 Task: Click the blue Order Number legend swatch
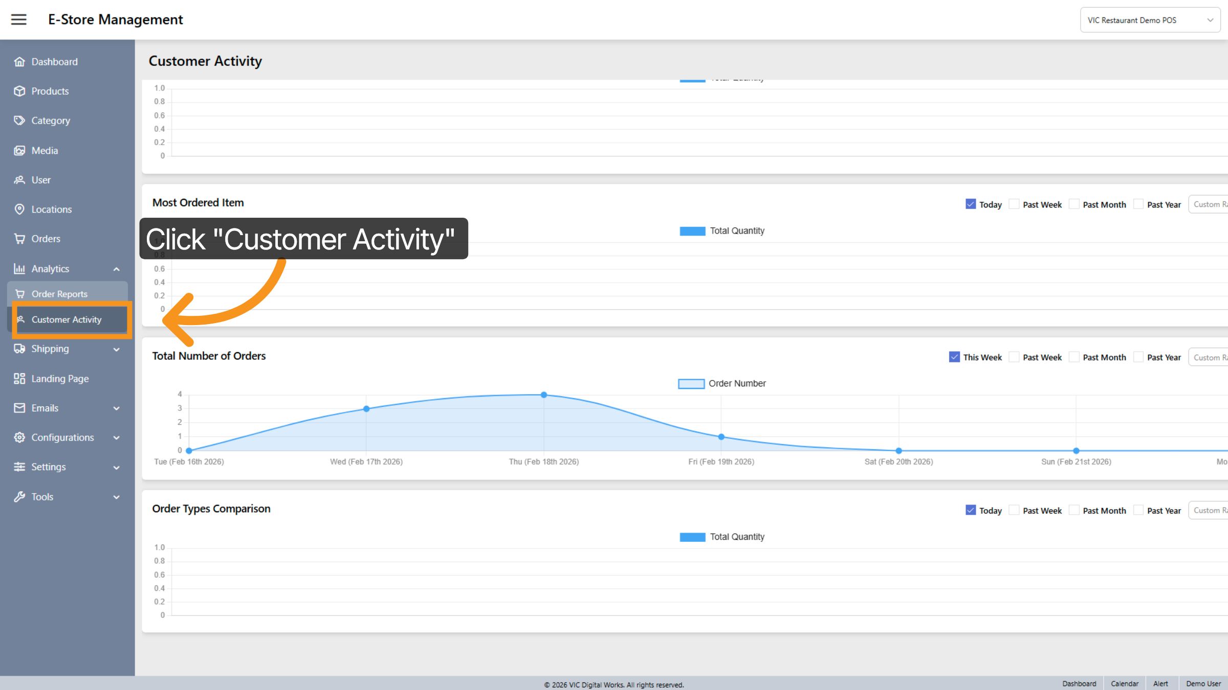(691, 383)
